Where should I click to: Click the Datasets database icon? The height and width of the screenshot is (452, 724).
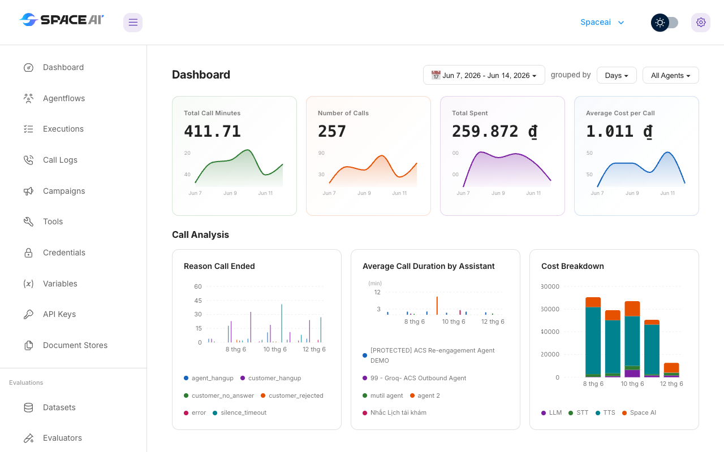[x=28, y=407]
